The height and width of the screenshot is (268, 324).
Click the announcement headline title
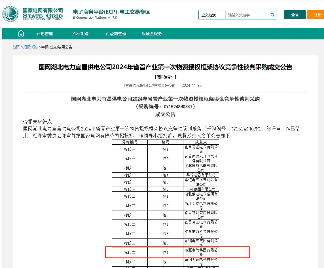click(x=165, y=67)
